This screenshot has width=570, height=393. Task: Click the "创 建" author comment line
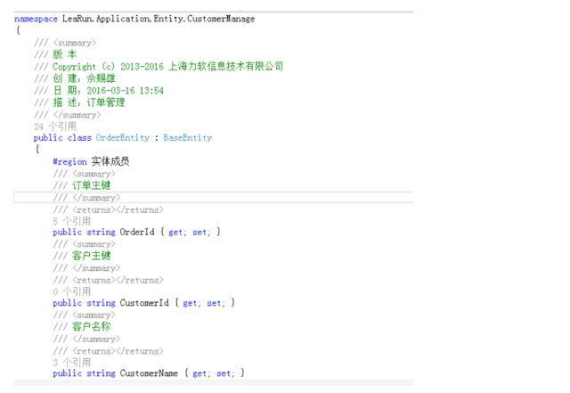pyautogui.click(x=75, y=78)
